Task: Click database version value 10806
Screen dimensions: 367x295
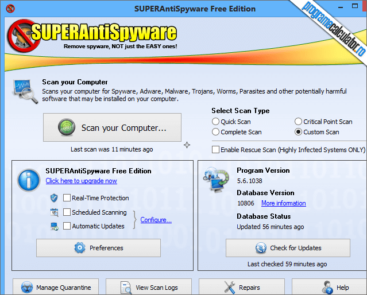Action: [245, 203]
